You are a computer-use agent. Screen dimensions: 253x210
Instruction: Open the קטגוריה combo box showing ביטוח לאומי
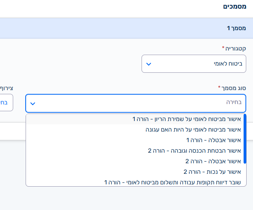194,64
